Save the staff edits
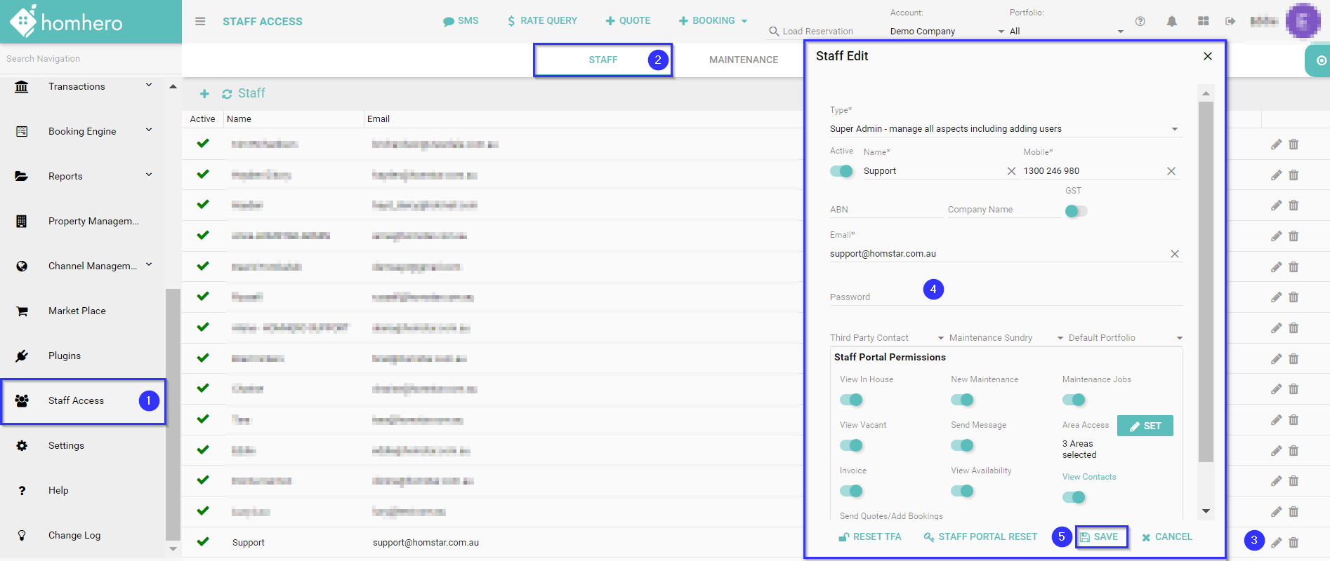 (1100, 537)
